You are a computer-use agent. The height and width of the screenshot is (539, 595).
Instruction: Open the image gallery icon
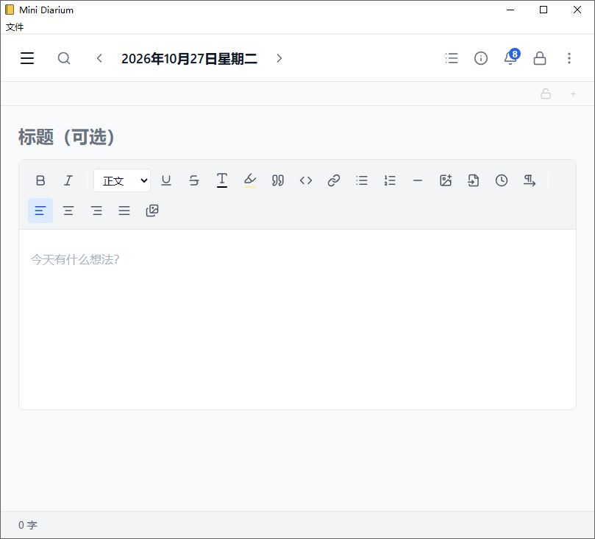tap(152, 211)
